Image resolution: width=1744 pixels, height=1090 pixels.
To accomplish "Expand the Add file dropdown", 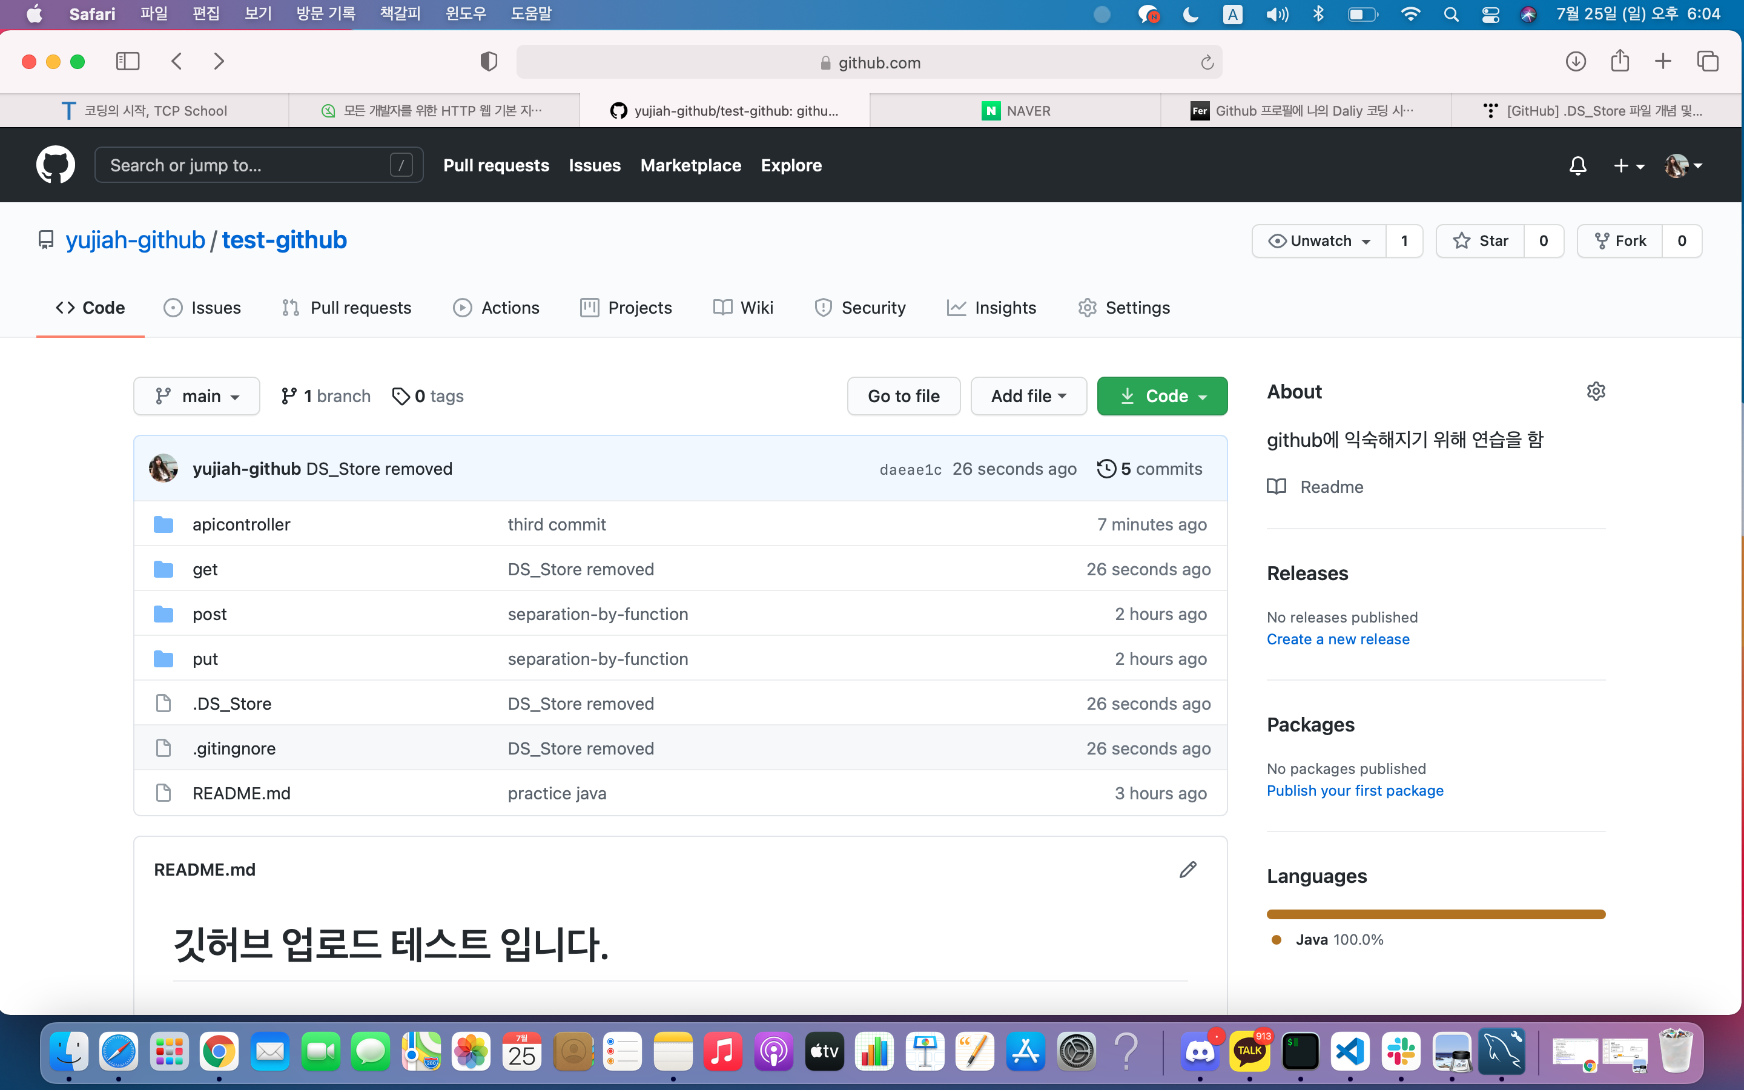I will coord(1028,395).
